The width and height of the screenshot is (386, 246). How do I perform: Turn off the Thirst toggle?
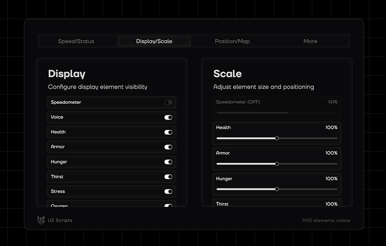pyautogui.click(x=168, y=177)
